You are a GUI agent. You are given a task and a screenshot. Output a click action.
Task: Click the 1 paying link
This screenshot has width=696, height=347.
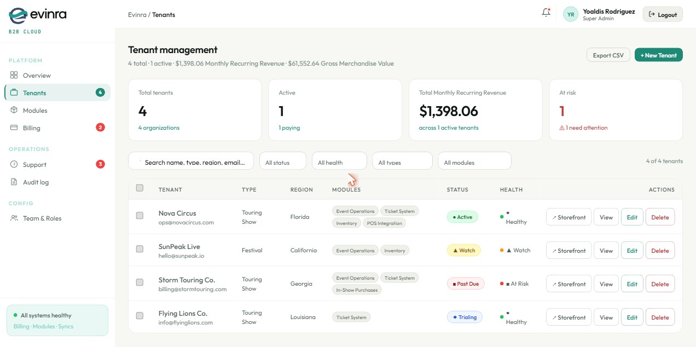289,128
